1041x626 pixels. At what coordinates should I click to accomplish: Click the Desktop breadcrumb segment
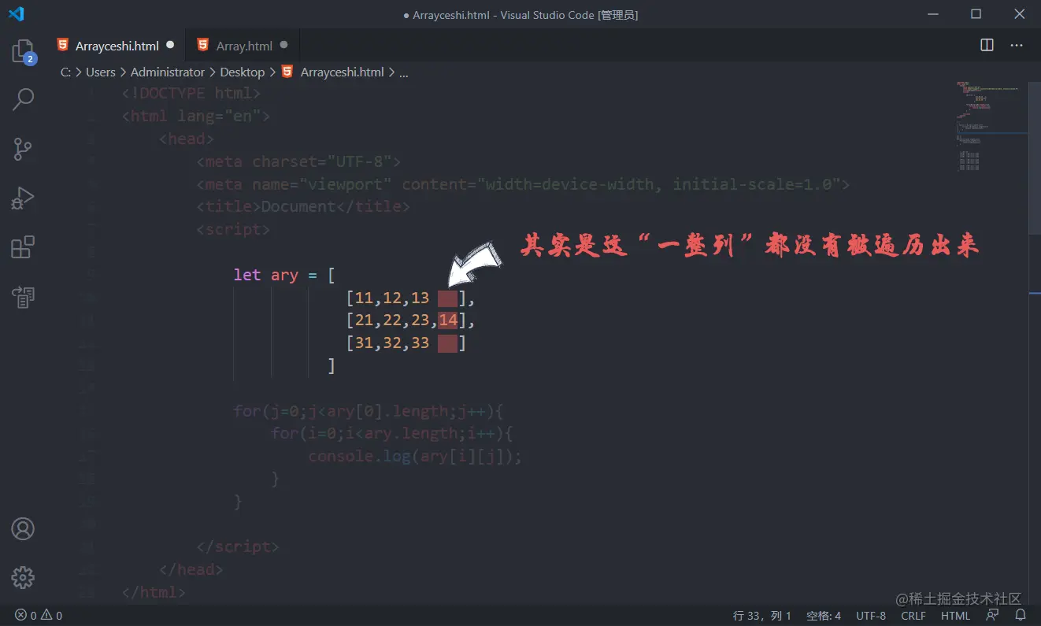point(242,72)
